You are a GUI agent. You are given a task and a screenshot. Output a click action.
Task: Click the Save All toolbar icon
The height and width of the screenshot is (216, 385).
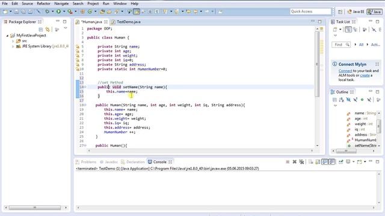pos(23,11)
